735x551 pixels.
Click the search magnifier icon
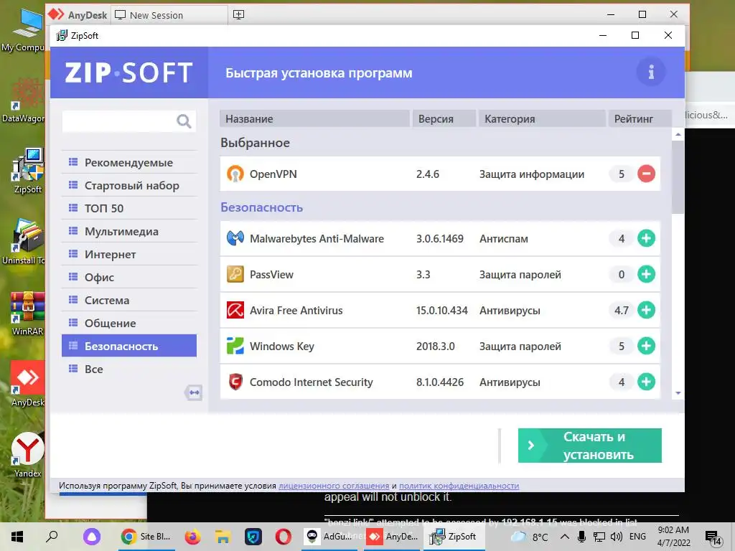(184, 121)
